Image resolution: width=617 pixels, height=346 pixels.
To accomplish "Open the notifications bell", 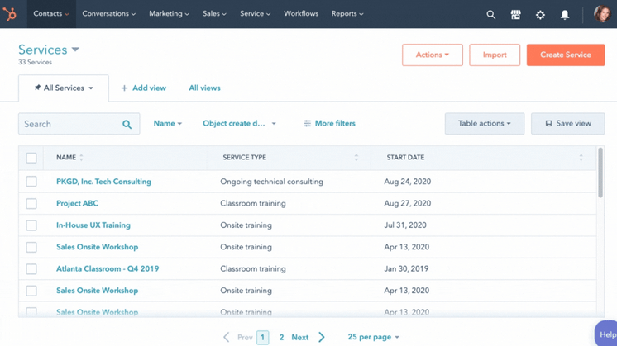I will (x=565, y=15).
